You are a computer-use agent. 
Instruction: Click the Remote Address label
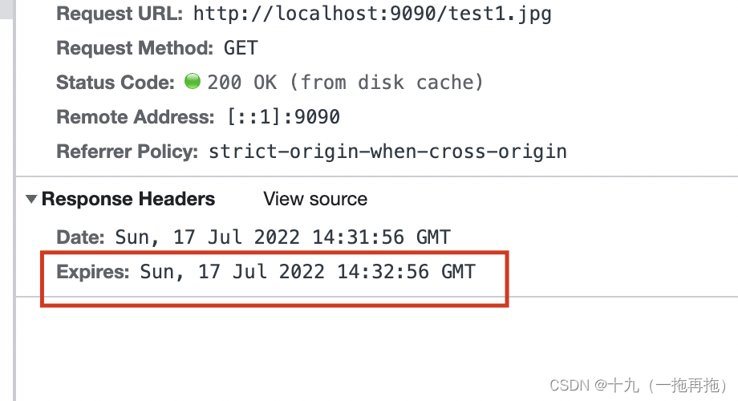[x=135, y=117]
